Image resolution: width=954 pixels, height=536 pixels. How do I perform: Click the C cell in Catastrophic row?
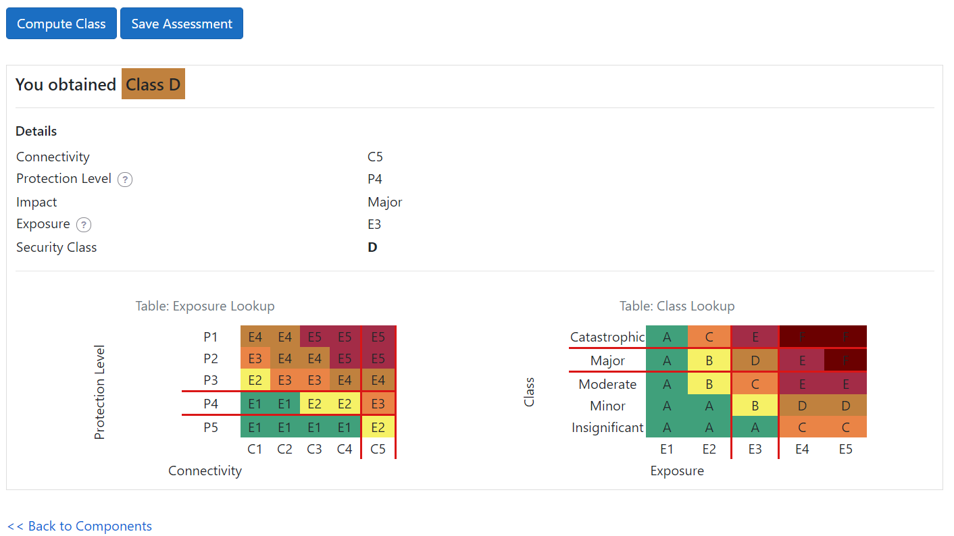point(709,337)
